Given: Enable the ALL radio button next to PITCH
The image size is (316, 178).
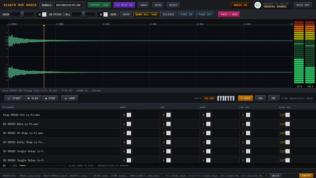Looking at the screenshot, I should tap(64, 15).
